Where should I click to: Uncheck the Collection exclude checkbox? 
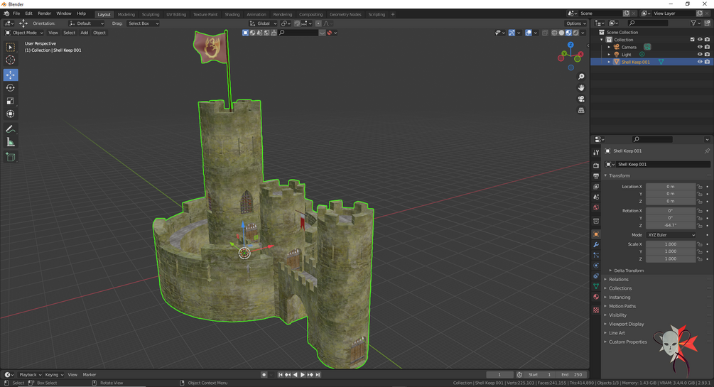point(693,40)
